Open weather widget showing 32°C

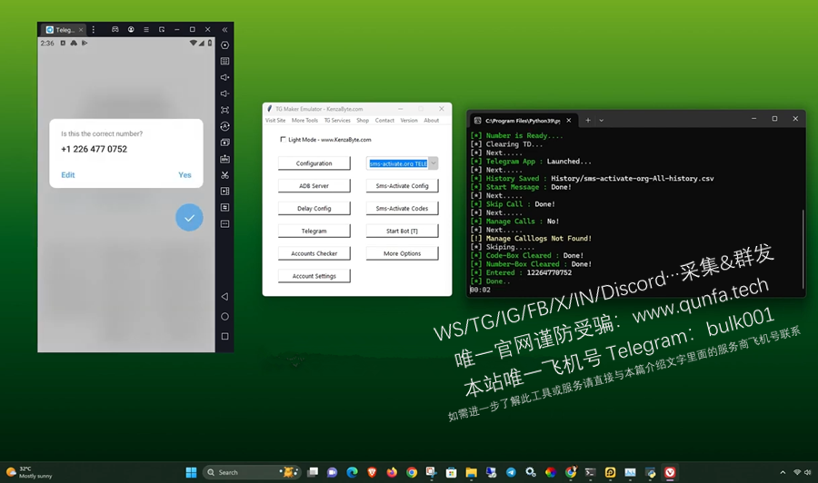click(30, 473)
